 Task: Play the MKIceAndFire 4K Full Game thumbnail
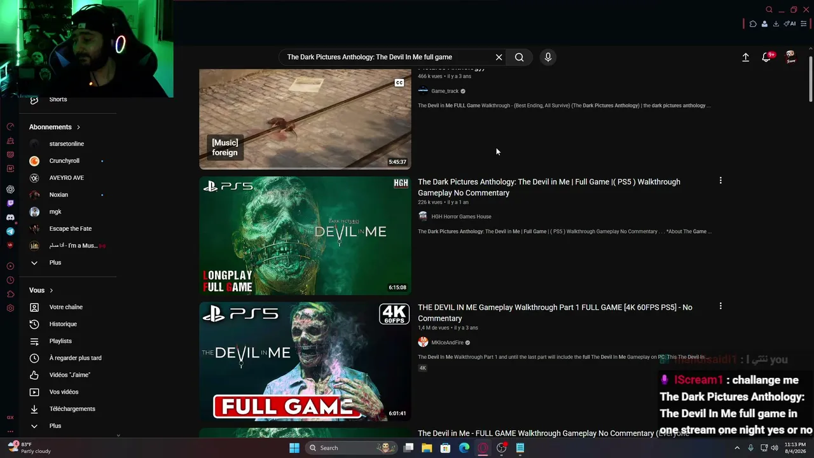(x=305, y=361)
